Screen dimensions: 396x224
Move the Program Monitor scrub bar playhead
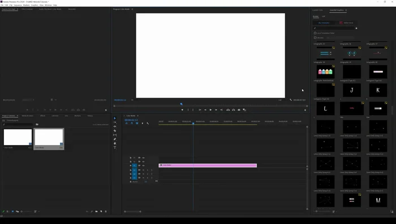click(182, 104)
